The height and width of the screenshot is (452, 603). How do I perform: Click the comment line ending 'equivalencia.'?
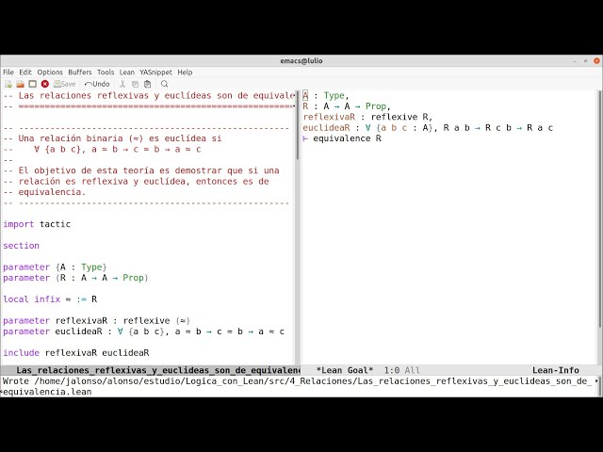[x=44, y=192]
